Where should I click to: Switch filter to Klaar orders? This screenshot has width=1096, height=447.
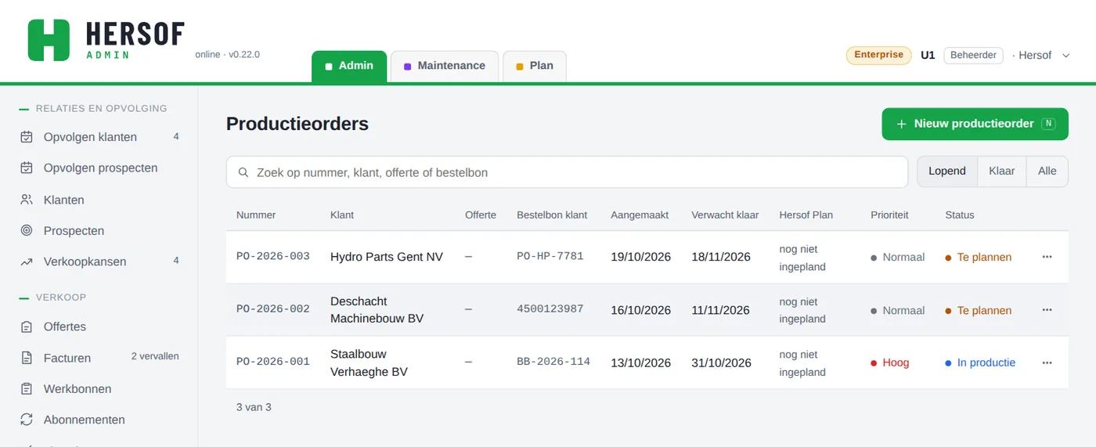coord(1001,171)
